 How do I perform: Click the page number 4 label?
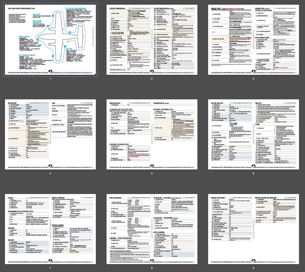point(50,173)
